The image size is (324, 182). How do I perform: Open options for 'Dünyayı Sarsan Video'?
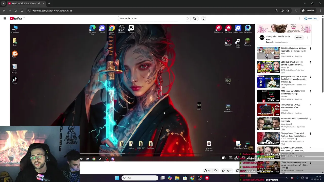coord(310,133)
